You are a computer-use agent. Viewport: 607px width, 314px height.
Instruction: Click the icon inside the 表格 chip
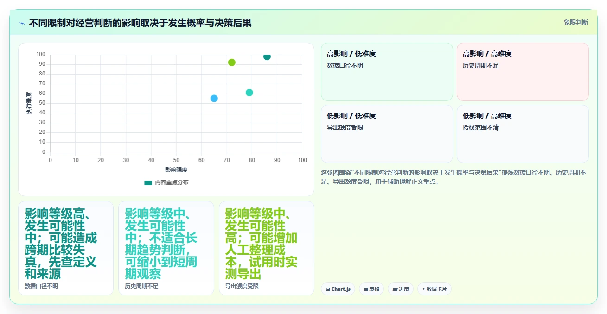click(x=365, y=289)
